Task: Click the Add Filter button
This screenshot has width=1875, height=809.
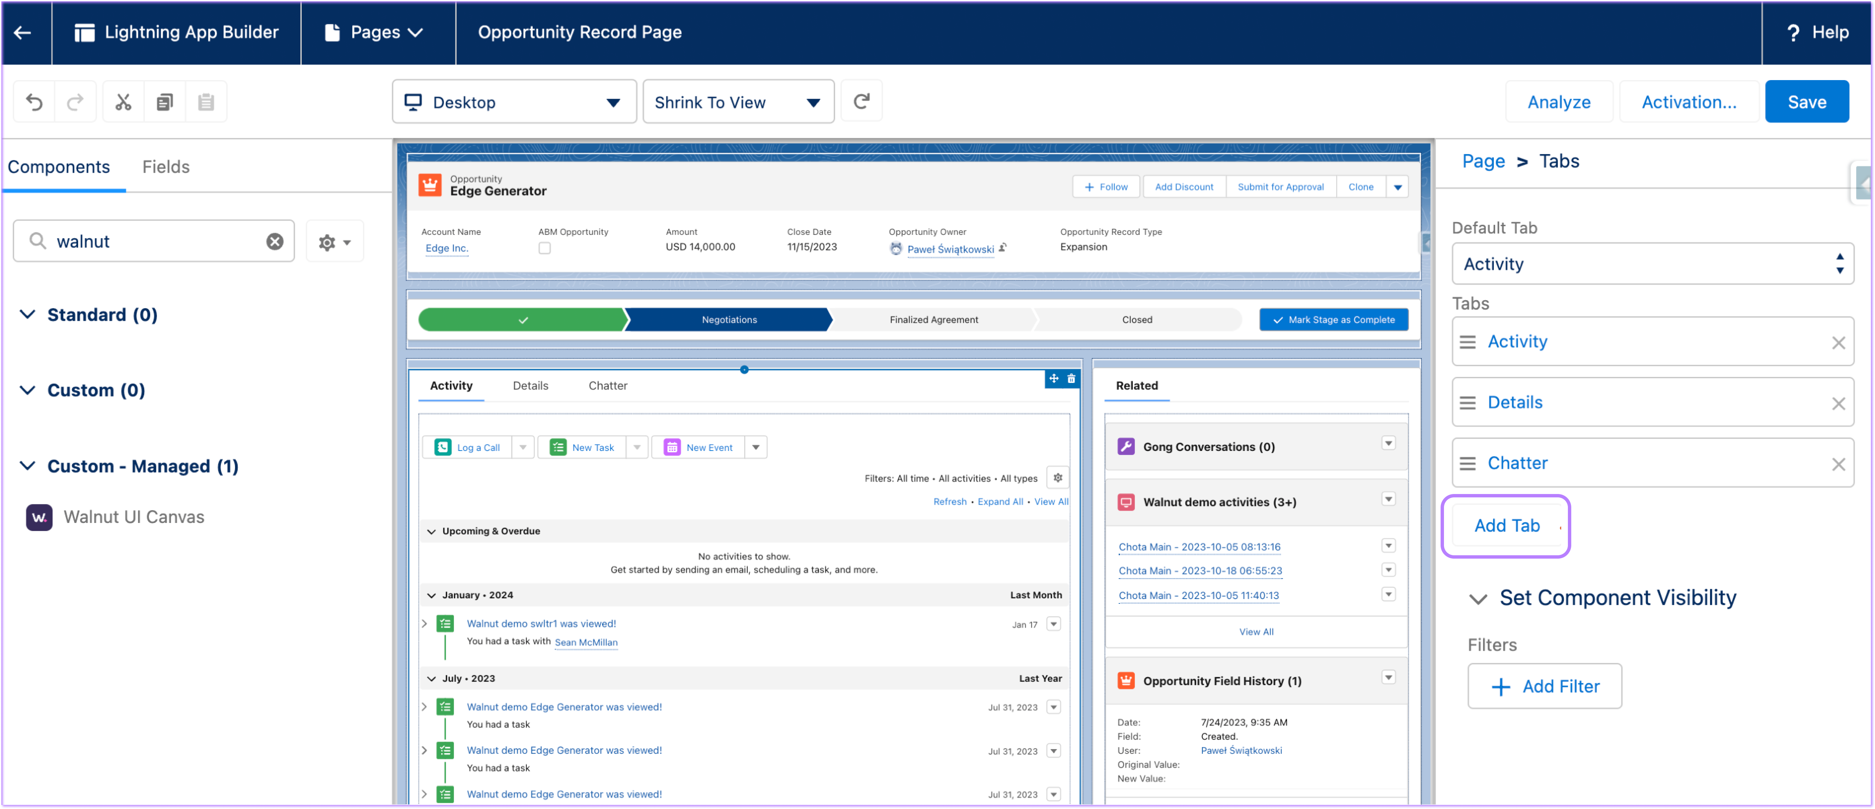Action: click(1545, 687)
